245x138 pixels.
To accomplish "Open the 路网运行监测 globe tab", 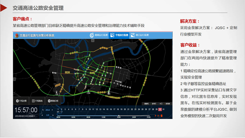I will (98, 35).
